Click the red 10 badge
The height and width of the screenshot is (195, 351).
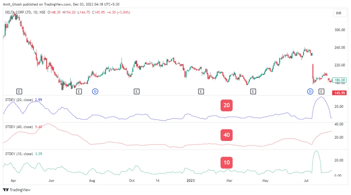tap(226, 162)
